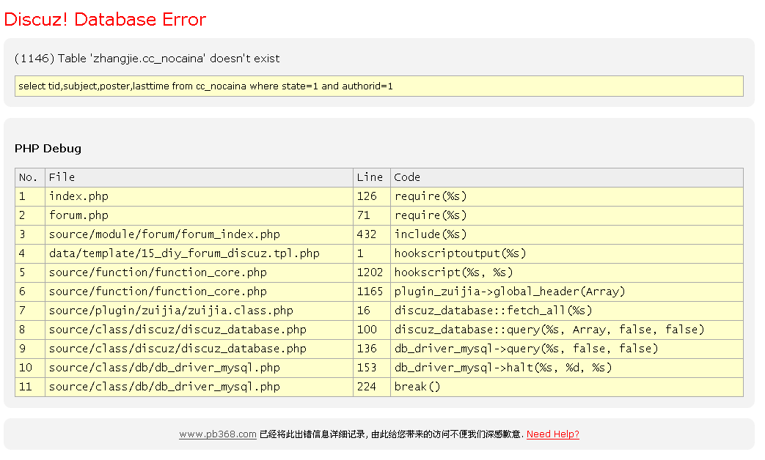Click line number 1202 in the table
Viewport: 765px width, 460px height.
point(370,272)
